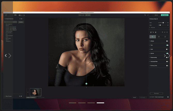
Task: Choose the Group Portraits preset
Action: (9, 33)
